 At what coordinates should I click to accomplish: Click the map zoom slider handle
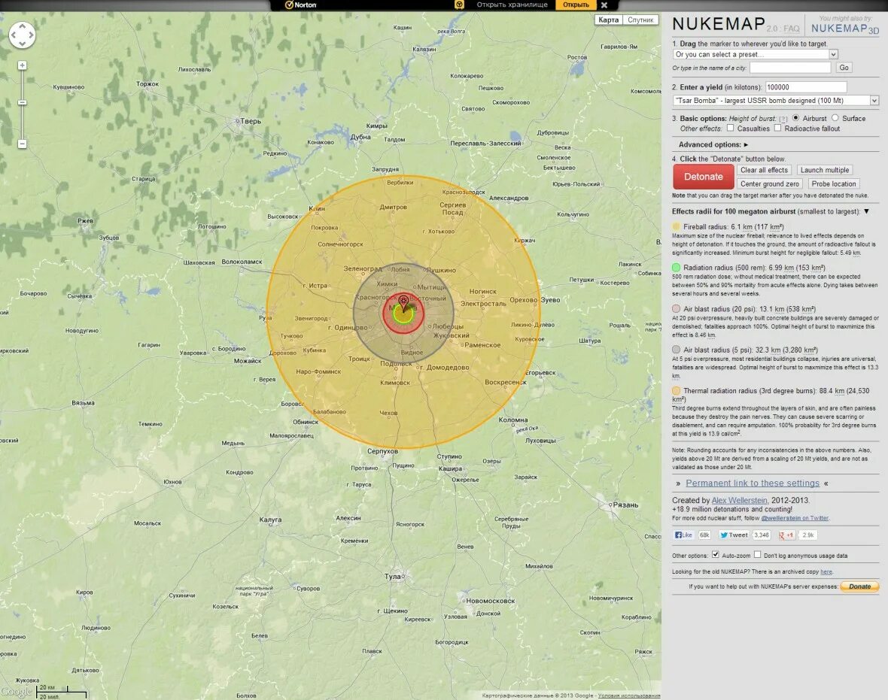[22, 102]
